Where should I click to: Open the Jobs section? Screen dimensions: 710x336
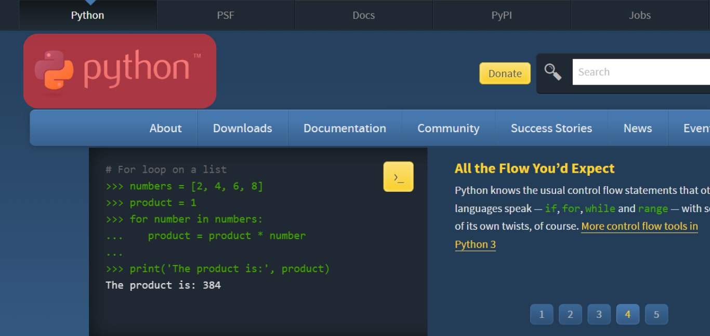coord(639,15)
